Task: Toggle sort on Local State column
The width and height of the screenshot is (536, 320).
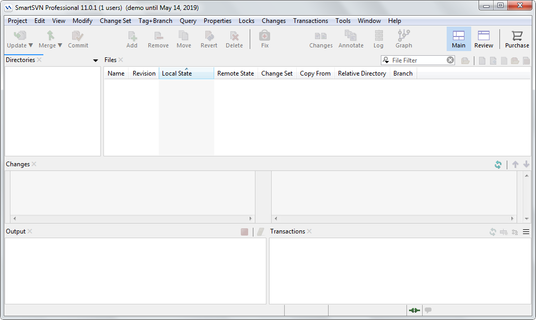Action: (186, 73)
